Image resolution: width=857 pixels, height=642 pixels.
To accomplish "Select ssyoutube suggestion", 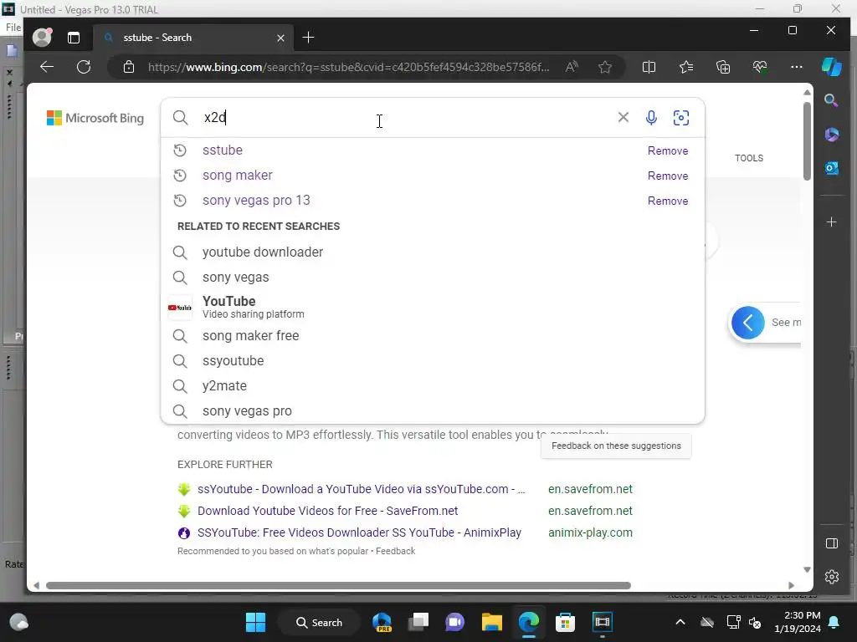I will point(433,361).
